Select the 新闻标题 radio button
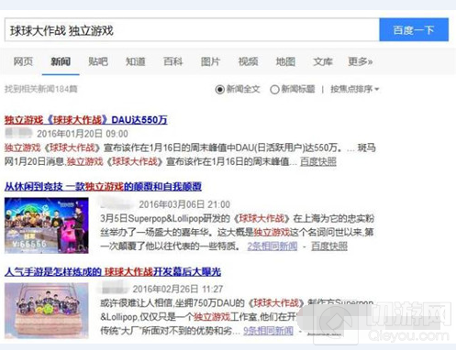The image size is (456, 350). (274, 90)
